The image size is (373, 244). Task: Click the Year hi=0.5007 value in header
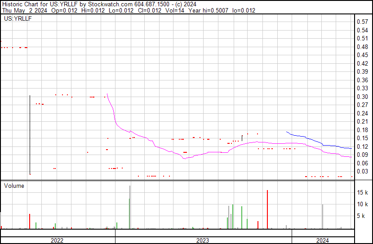209,10
